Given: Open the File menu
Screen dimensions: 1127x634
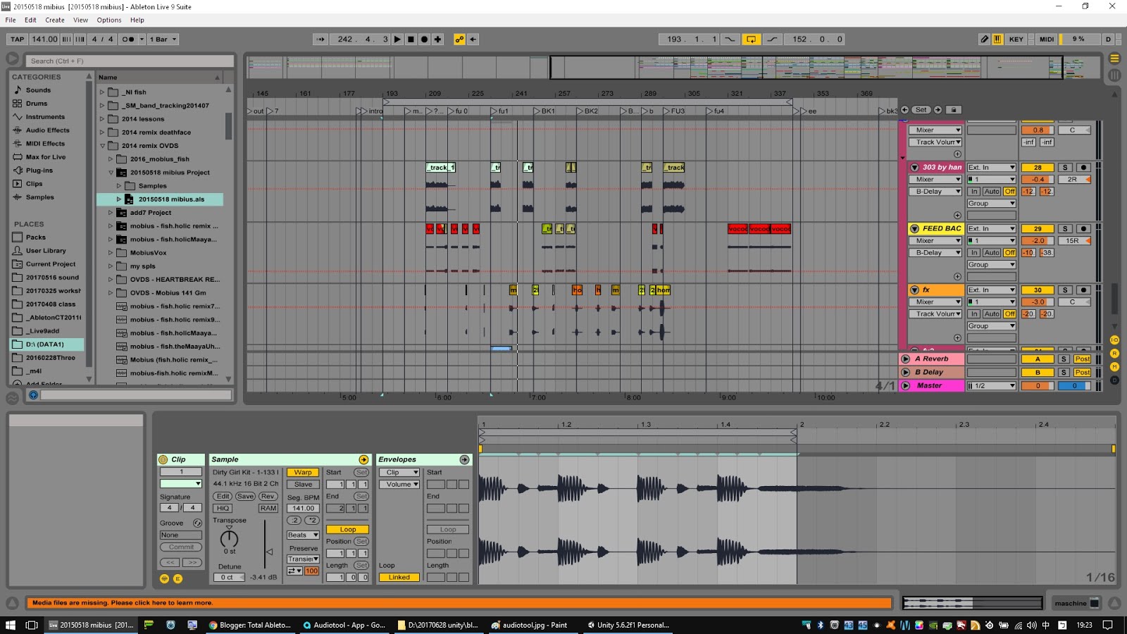Looking at the screenshot, I should pyautogui.click(x=11, y=20).
